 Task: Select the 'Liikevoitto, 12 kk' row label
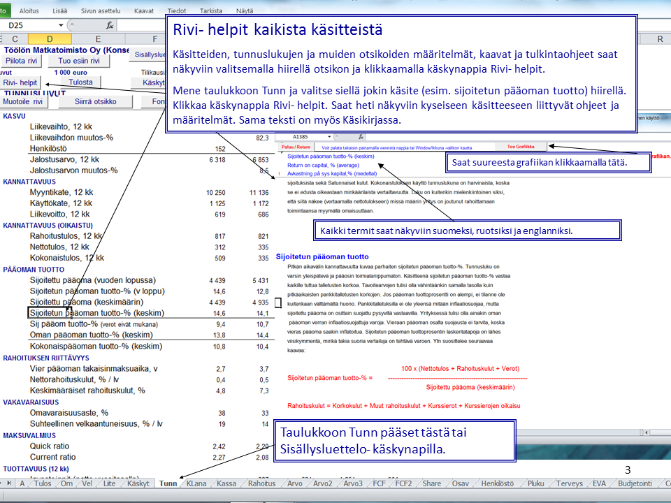pyautogui.click(x=59, y=214)
